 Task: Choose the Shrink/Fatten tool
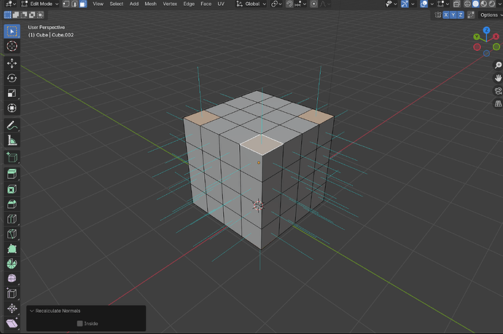[12, 309]
